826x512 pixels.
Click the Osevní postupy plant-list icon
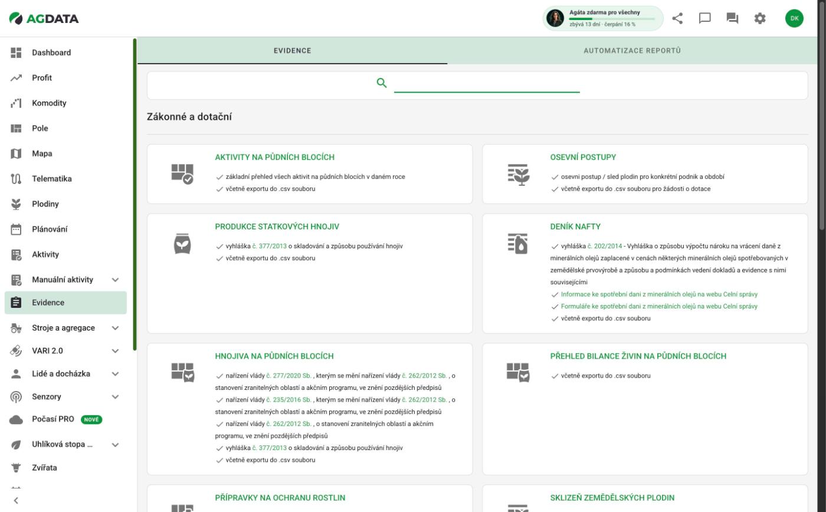(518, 175)
